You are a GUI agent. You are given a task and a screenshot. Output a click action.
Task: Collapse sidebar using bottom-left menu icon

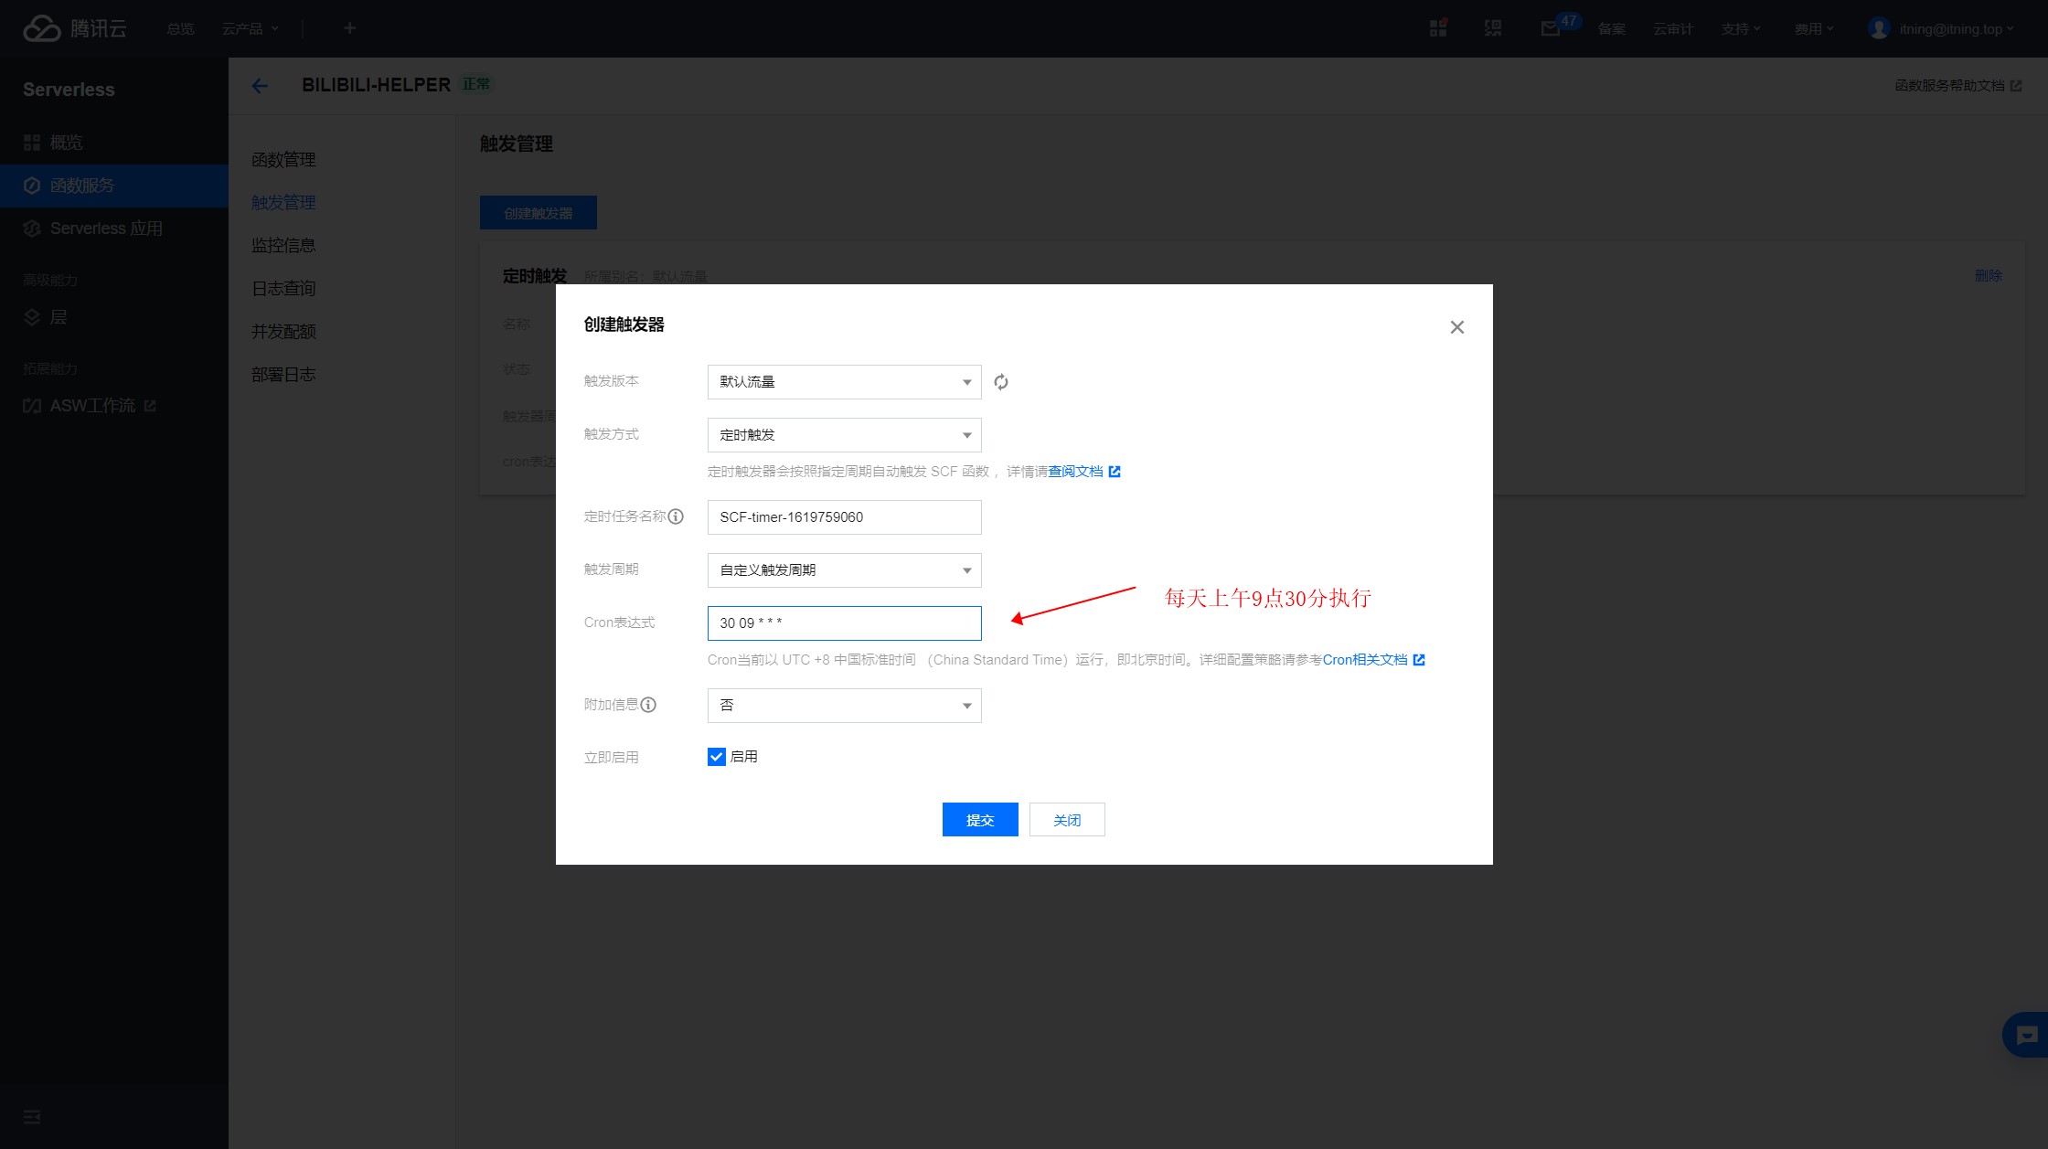[x=32, y=1117]
